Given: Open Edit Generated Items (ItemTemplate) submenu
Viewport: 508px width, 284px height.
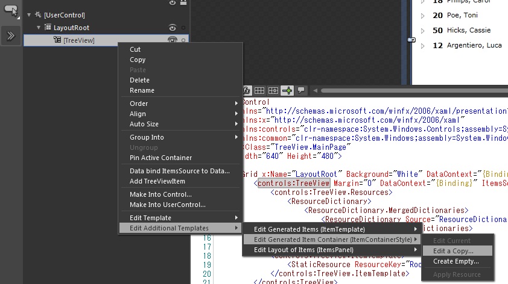Looking at the screenshot, I should 332,229.
